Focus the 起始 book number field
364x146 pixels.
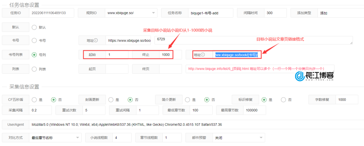click(118, 55)
